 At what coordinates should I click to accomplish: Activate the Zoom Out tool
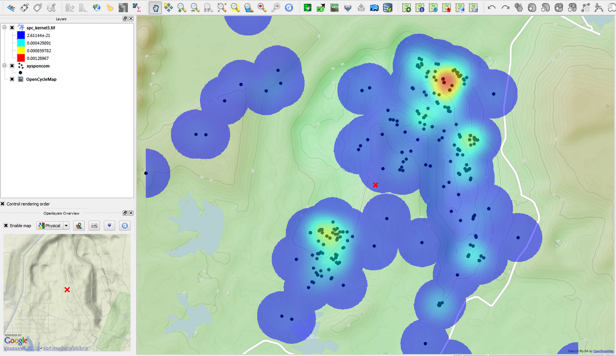point(194,7)
